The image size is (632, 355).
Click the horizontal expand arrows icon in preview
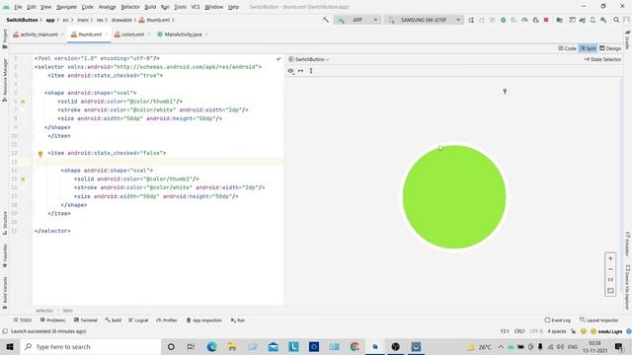[x=300, y=71]
